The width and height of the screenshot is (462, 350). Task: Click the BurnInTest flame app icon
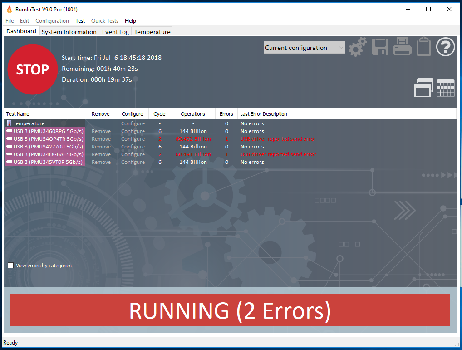(10, 9)
